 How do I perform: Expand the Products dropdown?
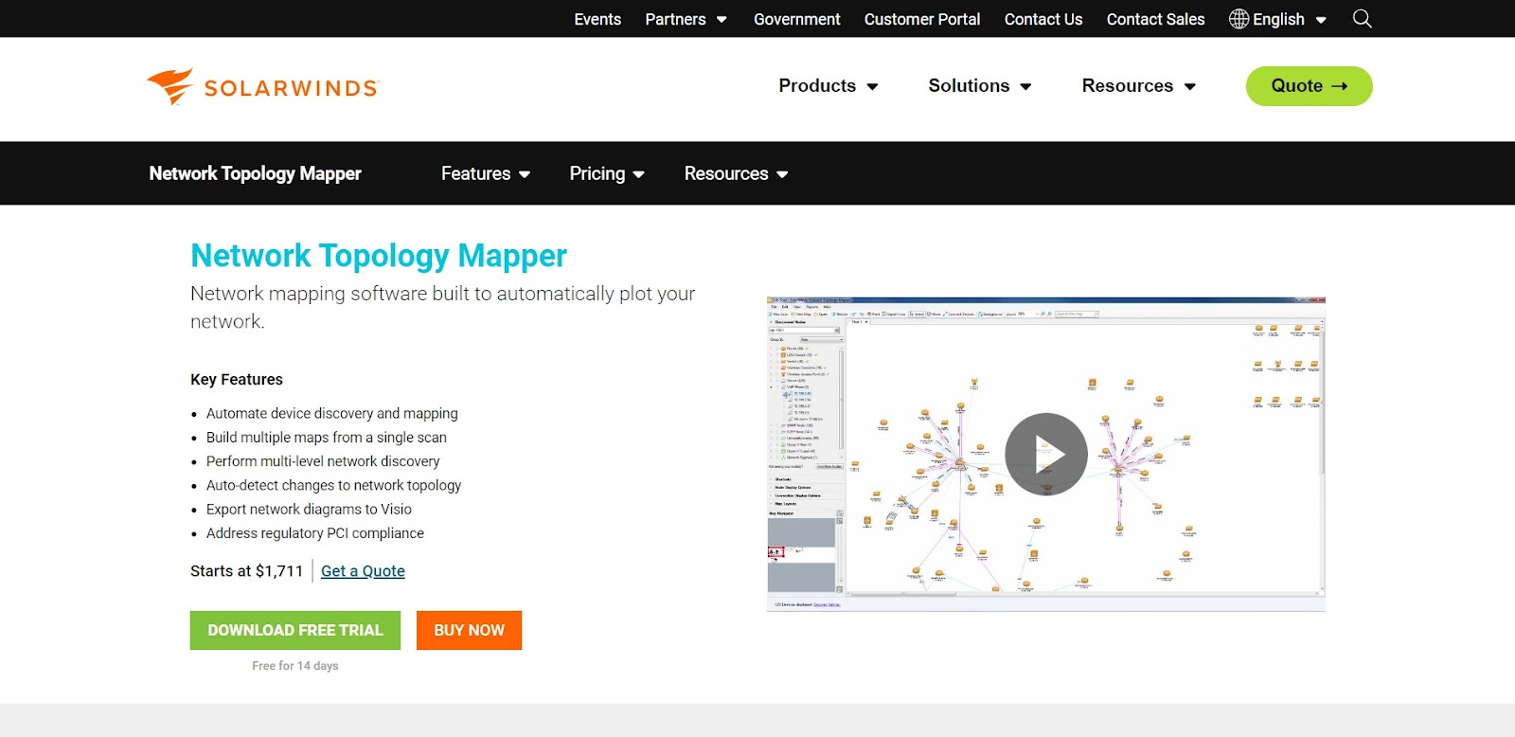(828, 86)
